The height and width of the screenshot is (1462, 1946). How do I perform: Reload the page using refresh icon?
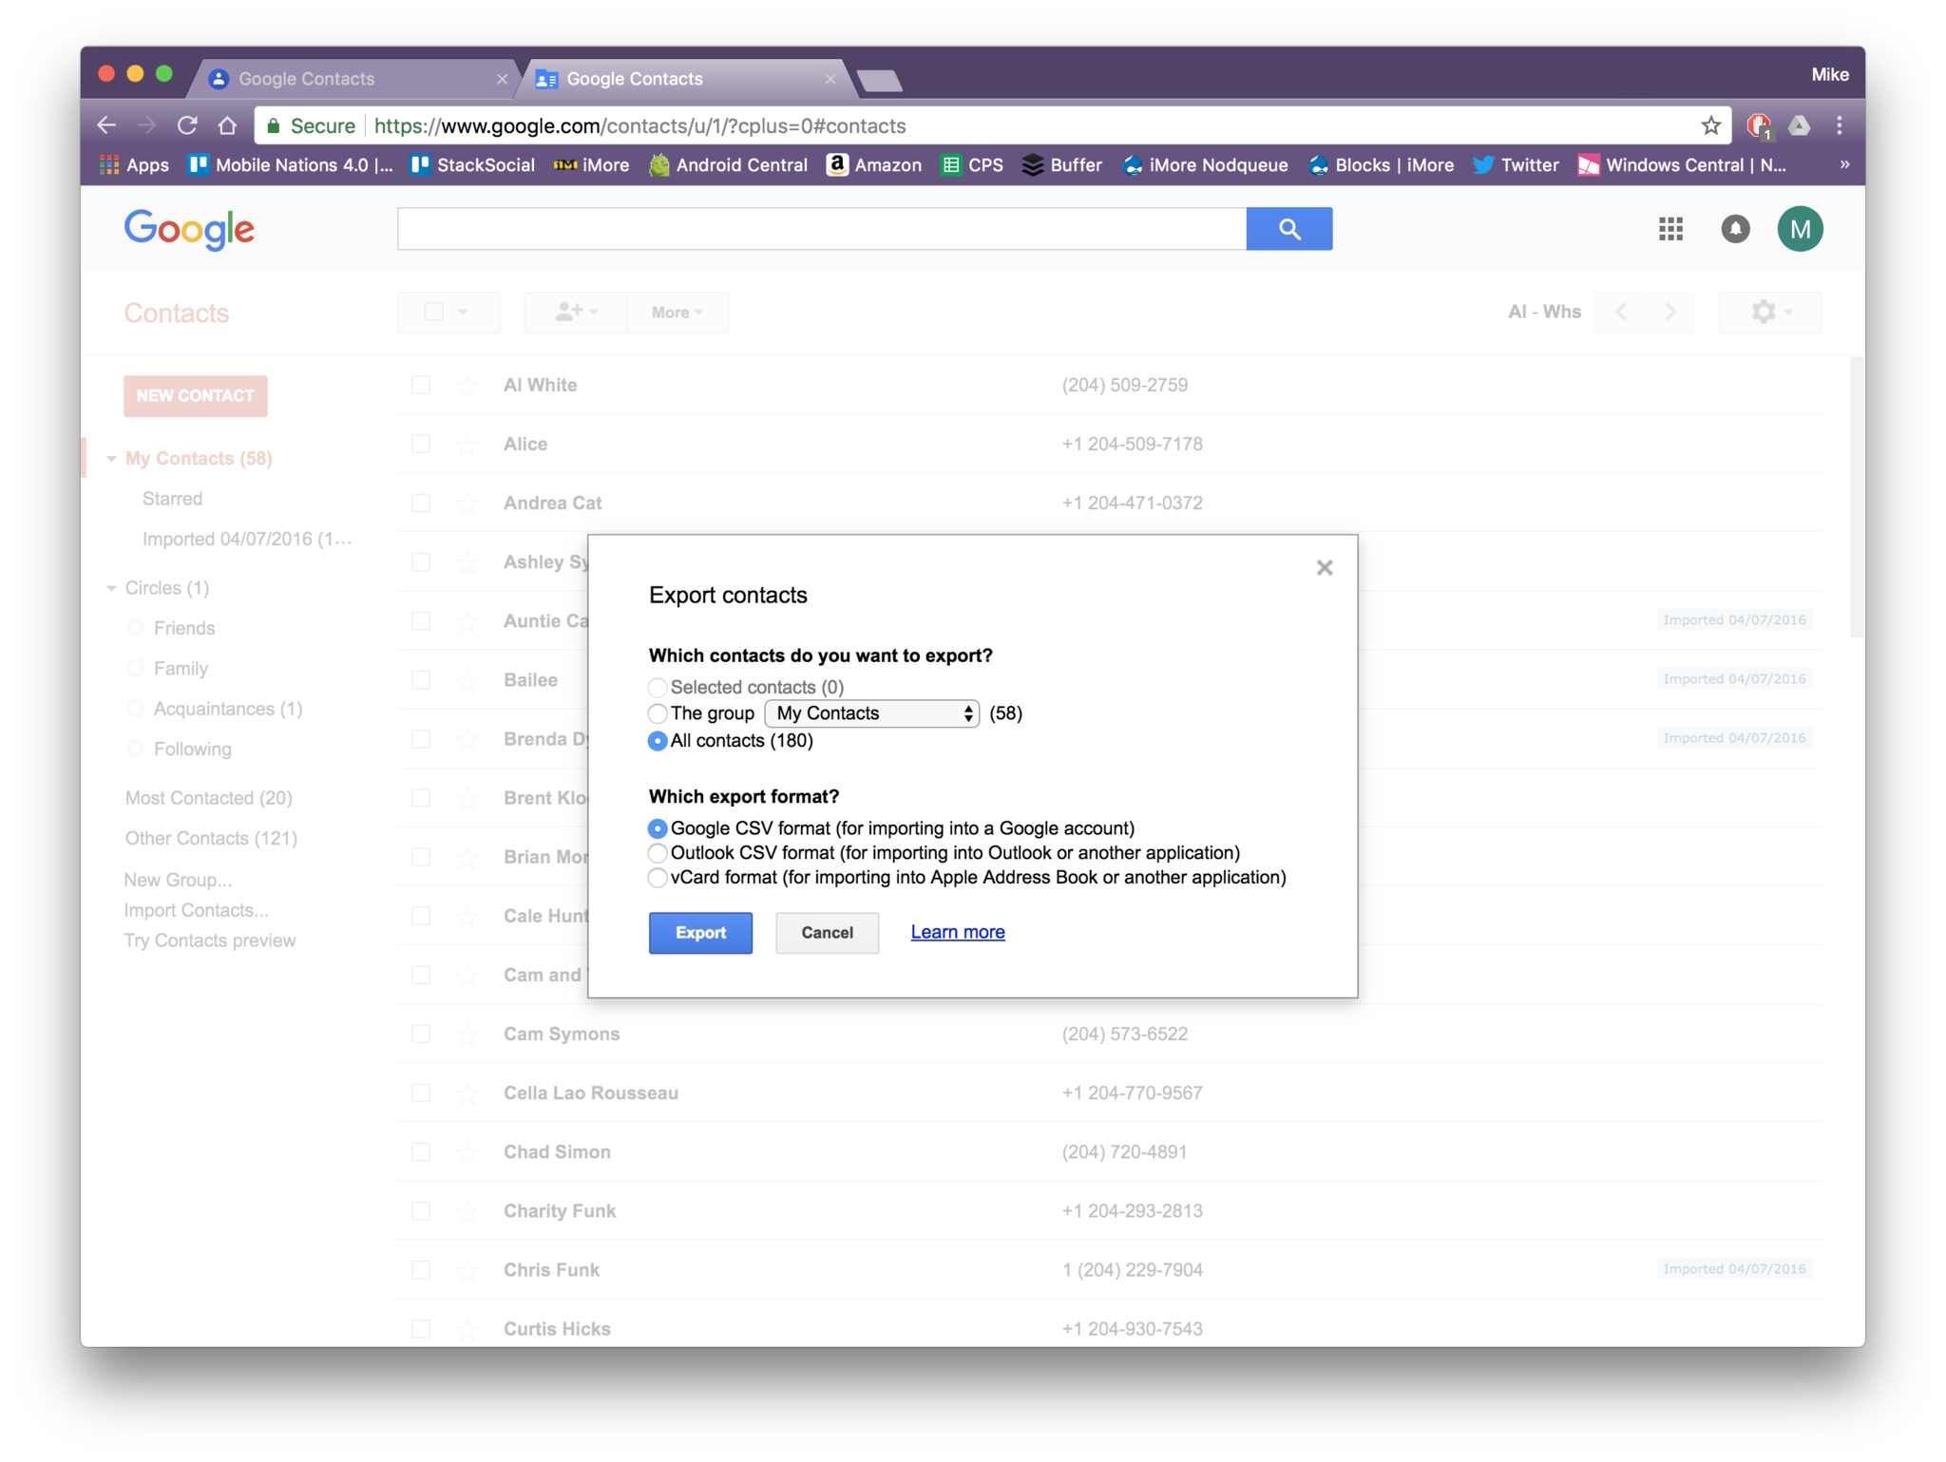pyautogui.click(x=187, y=125)
